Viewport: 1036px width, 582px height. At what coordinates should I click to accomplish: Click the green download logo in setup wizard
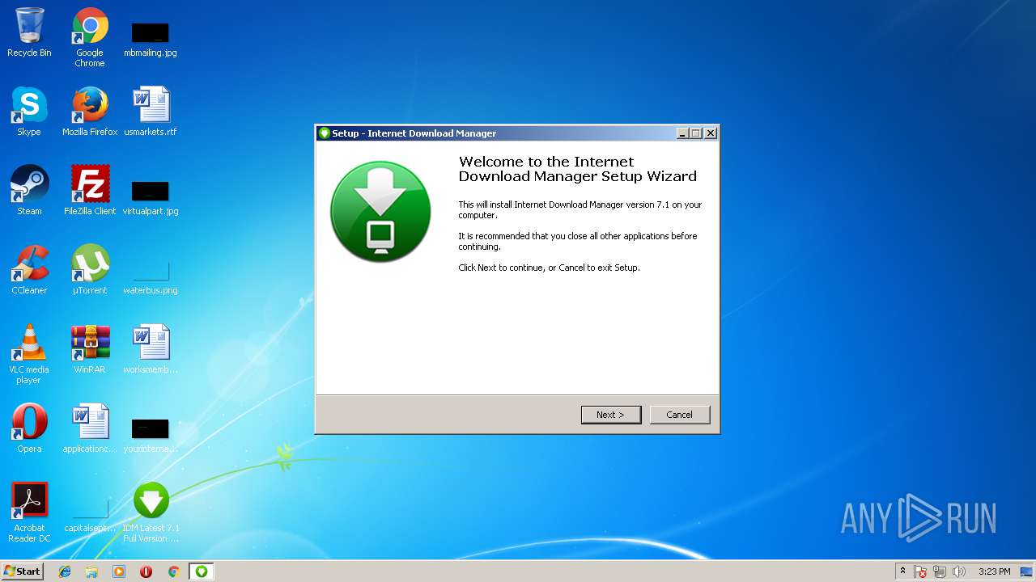click(380, 211)
